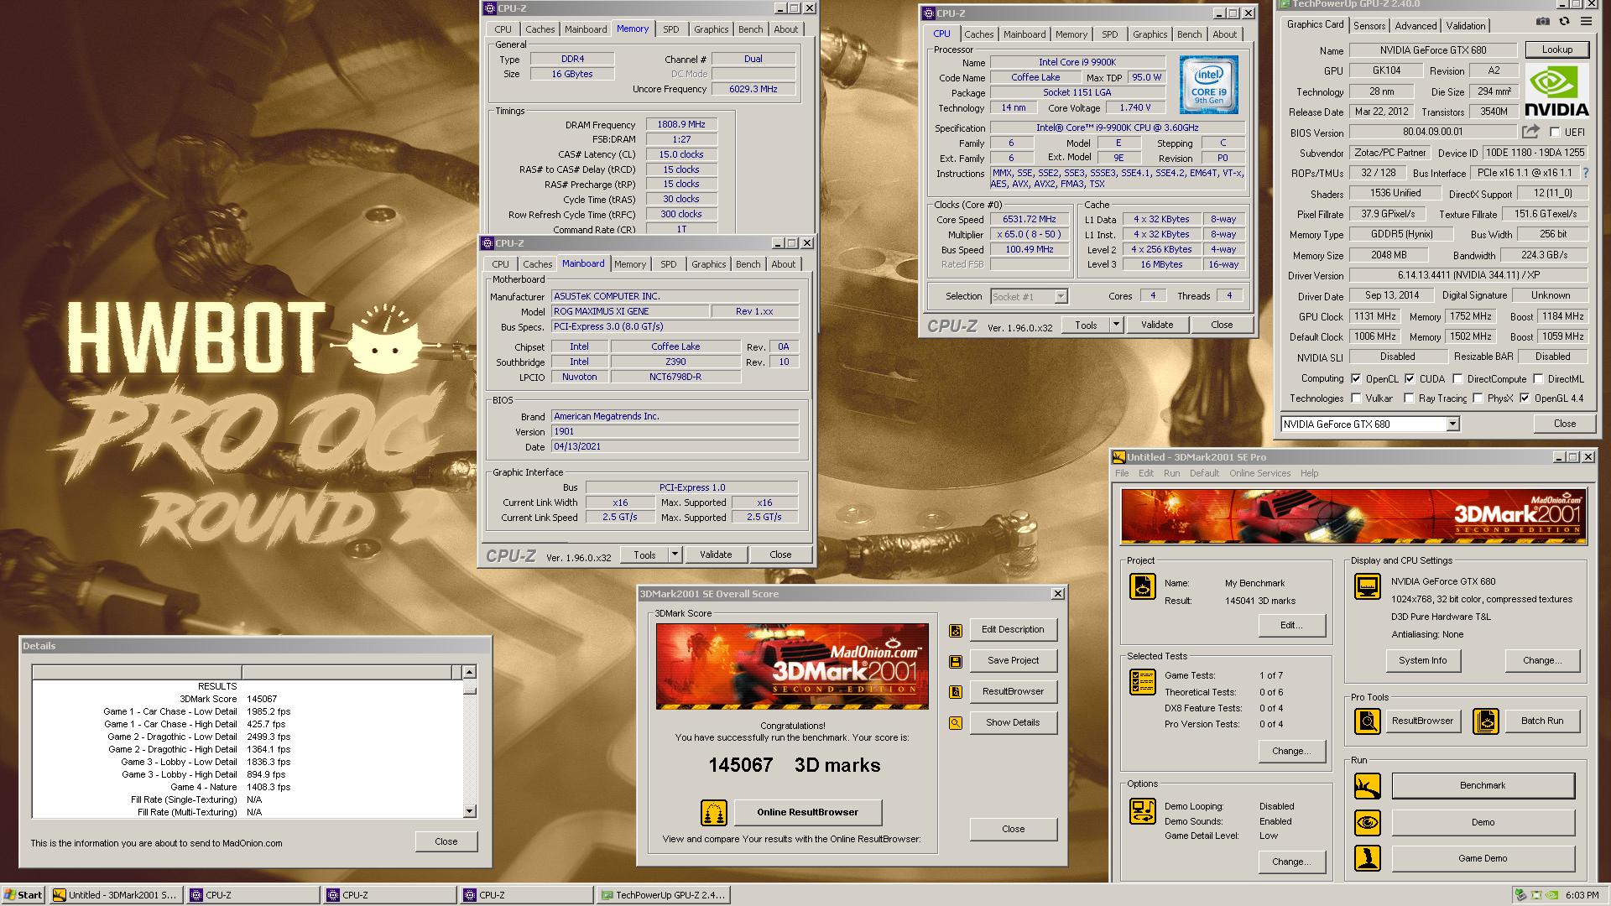Click the System Info button
Screen dimensions: 1611x906
[x=1422, y=660]
